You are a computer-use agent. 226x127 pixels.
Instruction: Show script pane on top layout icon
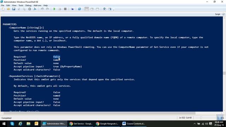pos(87,9)
